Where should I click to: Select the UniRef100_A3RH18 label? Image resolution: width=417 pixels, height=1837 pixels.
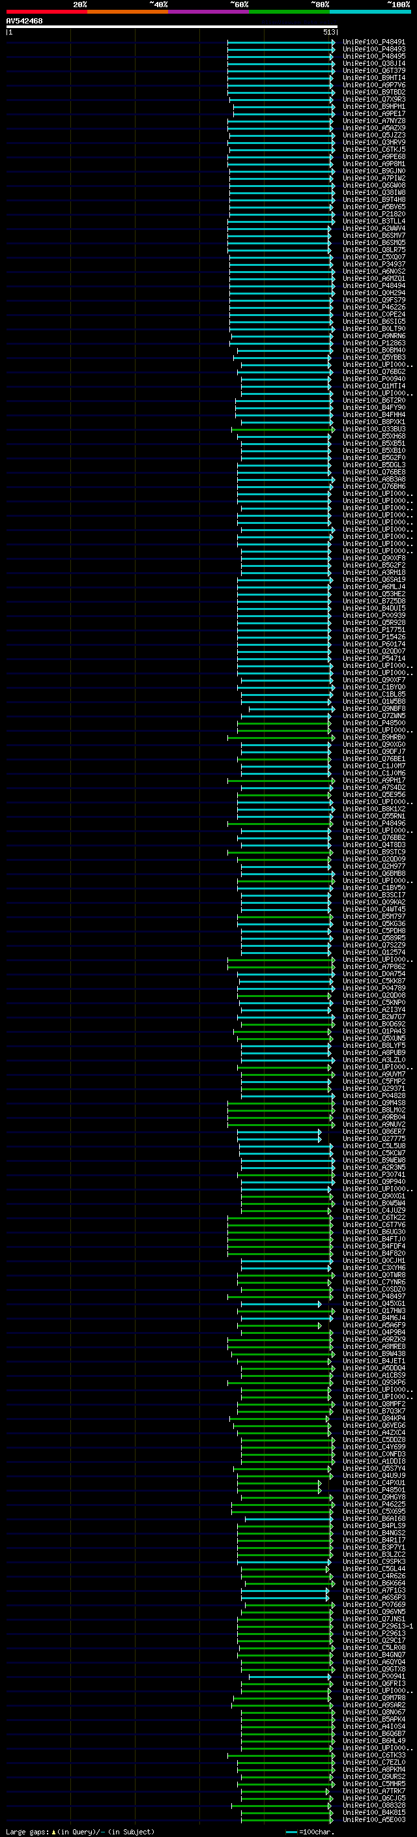(x=374, y=573)
